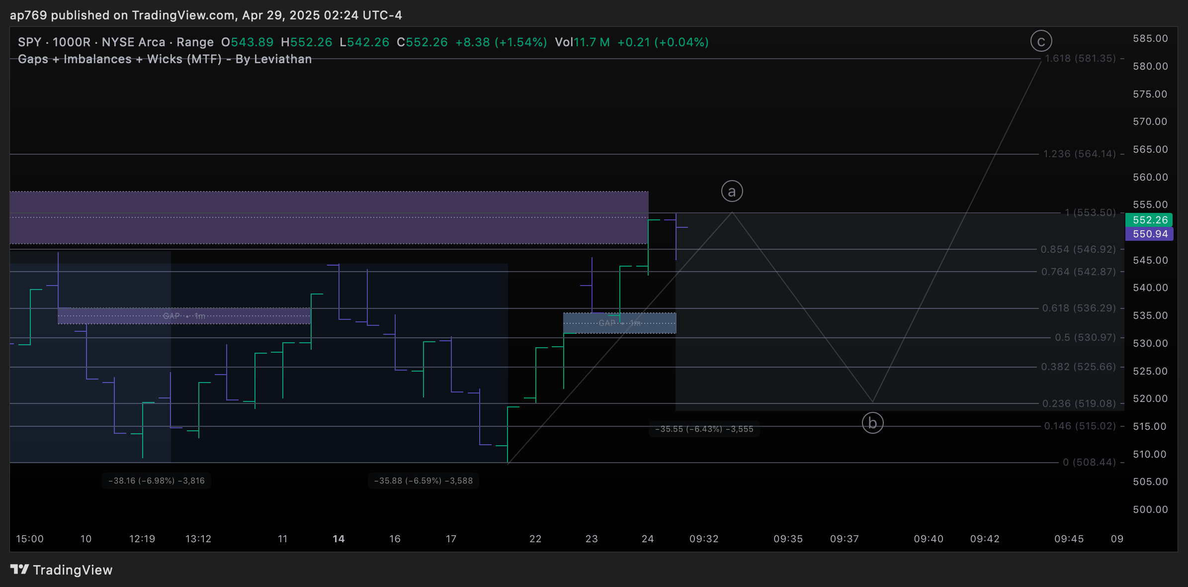Click the circled 'a' wave label
Screen dimensions: 1188x587
(x=732, y=191)
